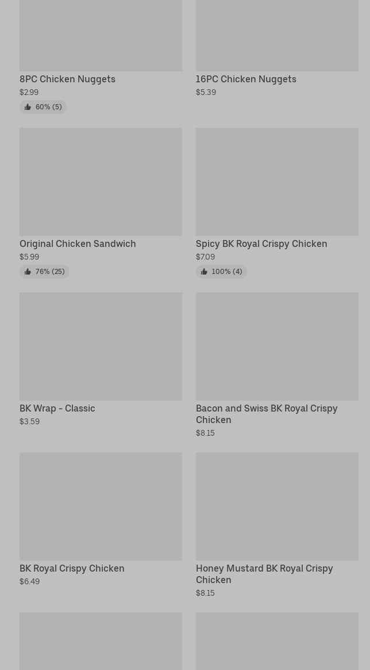Viewport: 370px width, 670px height.
Task: Click thumbs-up icon under Spicy BK Royal Crispy Chicken
Action: [x=204, y=272]
